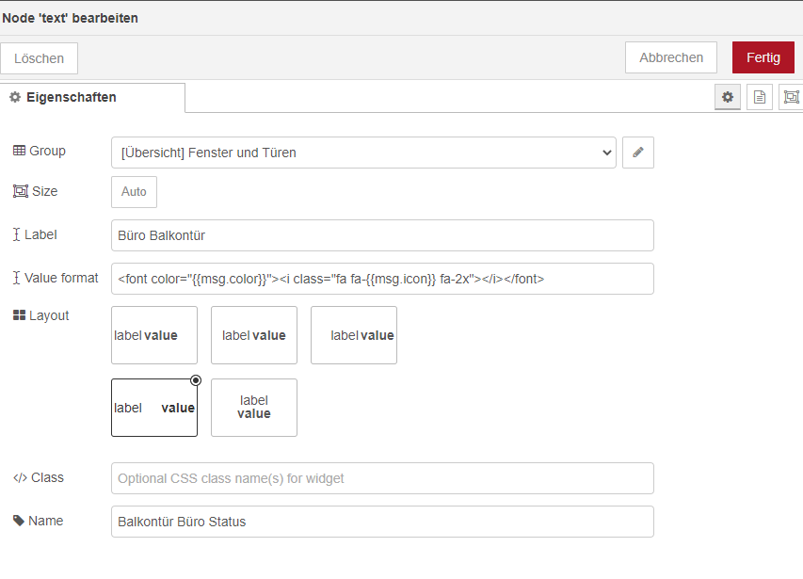Screen dimensions: 803x579
Task: Click the Layout grid icon
Action: coord(20,315)
